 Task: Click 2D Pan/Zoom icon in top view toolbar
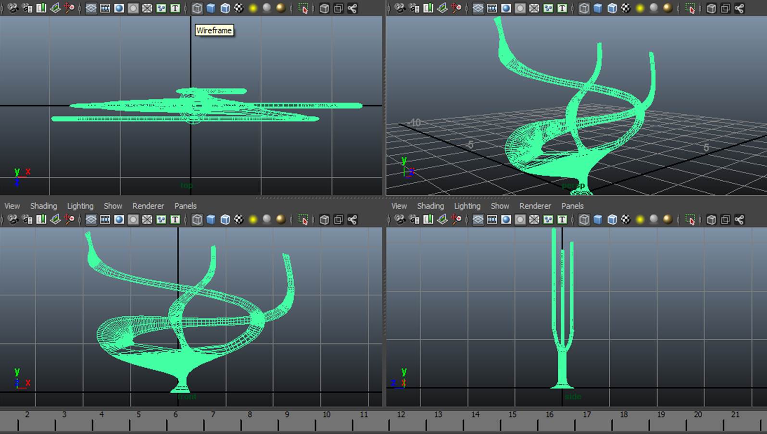[70, 8]
